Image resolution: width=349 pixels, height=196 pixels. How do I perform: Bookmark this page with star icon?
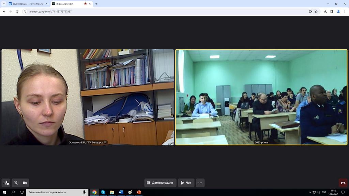coord(316,11)
